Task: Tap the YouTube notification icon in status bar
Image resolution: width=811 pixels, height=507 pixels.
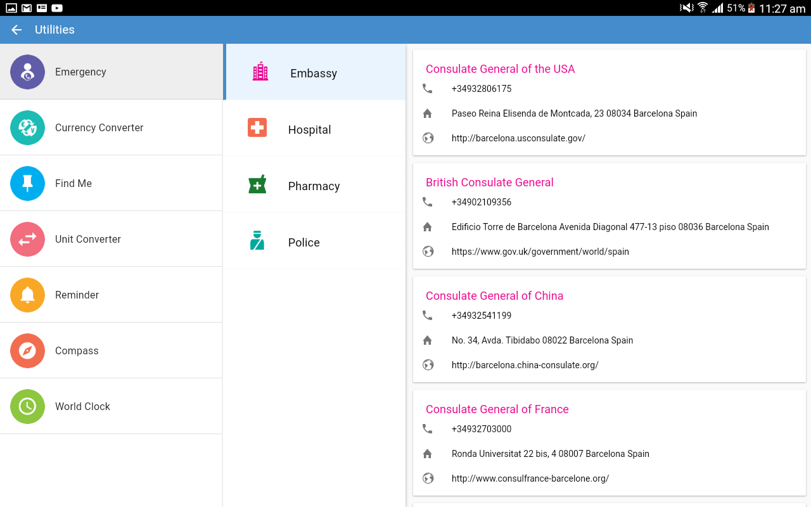Action: 57,8
